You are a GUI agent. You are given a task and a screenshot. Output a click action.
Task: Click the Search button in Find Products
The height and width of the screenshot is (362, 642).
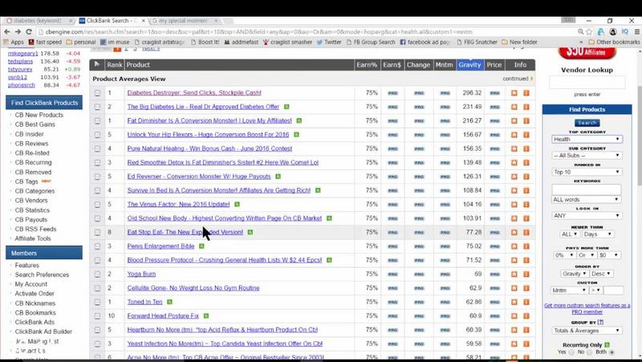click(x=587, y=123)
